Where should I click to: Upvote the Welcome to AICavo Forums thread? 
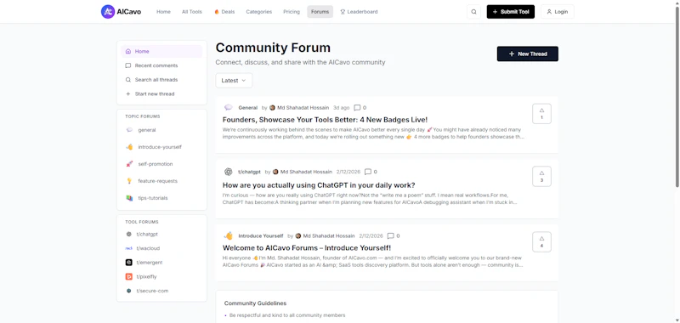pyautogui.click(x=541, y=242)
